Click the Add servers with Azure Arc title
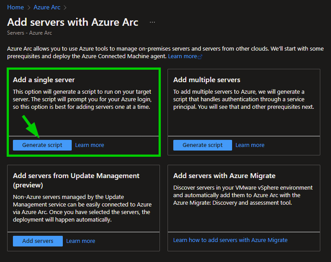This screenshot has width=331, height=262. (x=73, y=22)
